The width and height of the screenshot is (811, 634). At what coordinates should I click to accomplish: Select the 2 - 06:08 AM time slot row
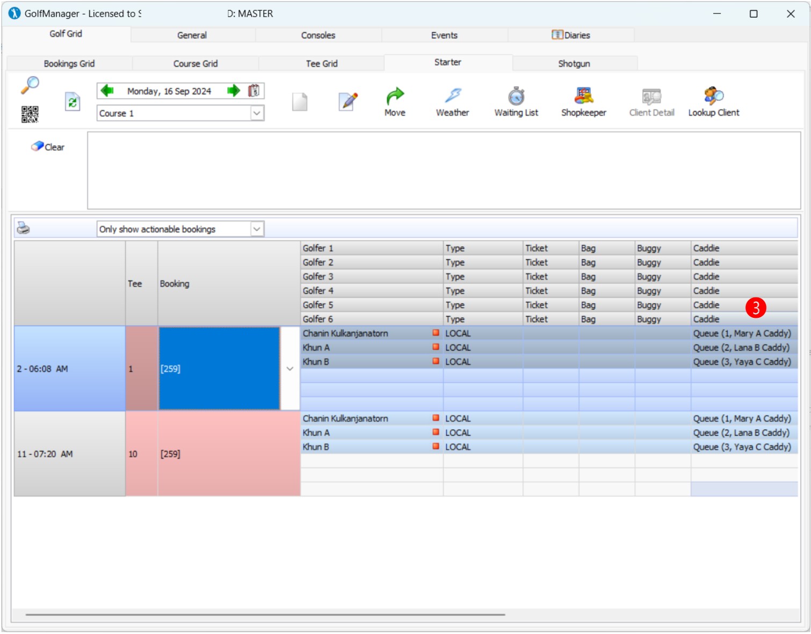(70, 369)
